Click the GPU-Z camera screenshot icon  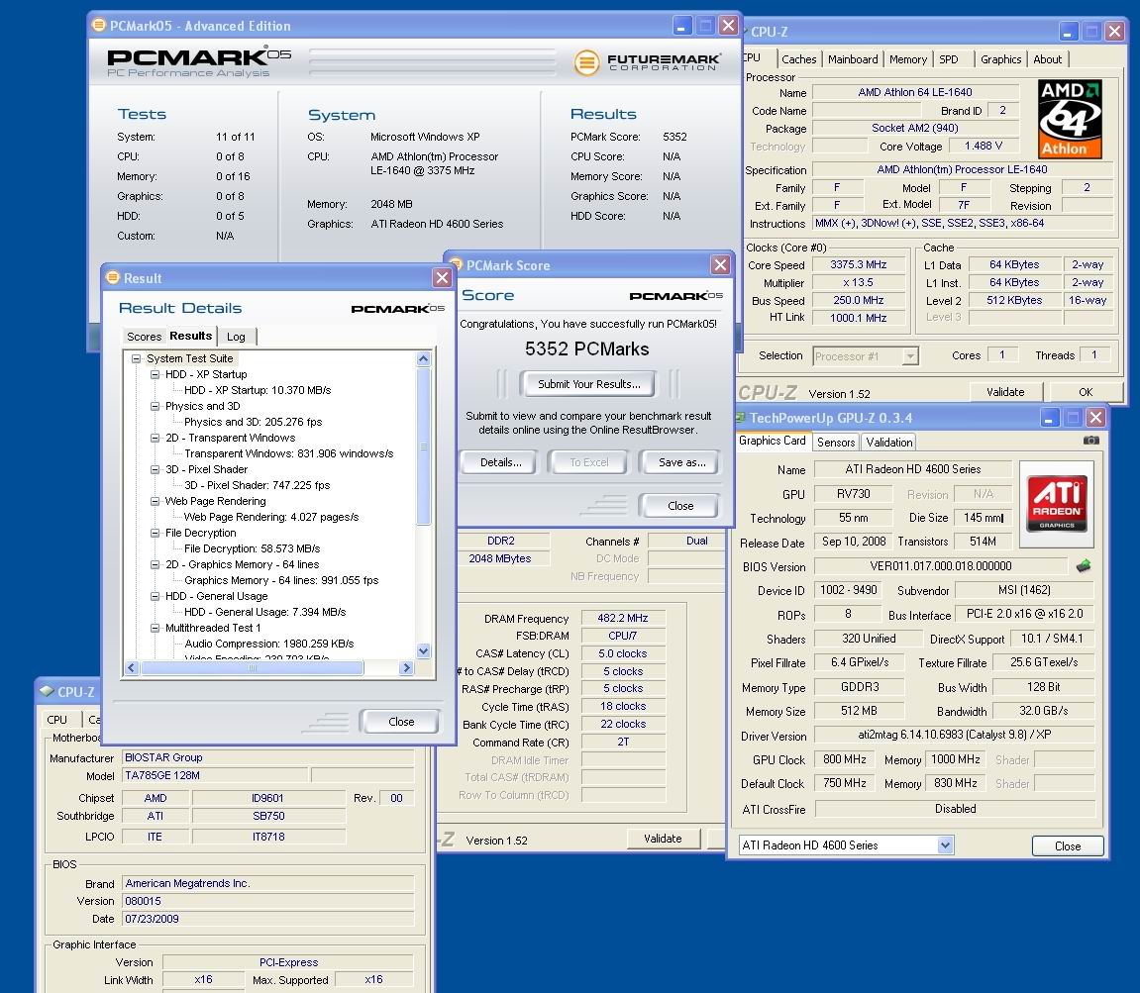(1090, 440)
